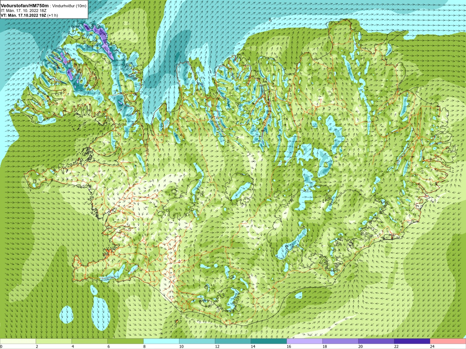Click the 'IT: Mán. 17. 10. 2022 18Z' line
The width and height of the screenshot is (466, 349).
click(23, 11)
